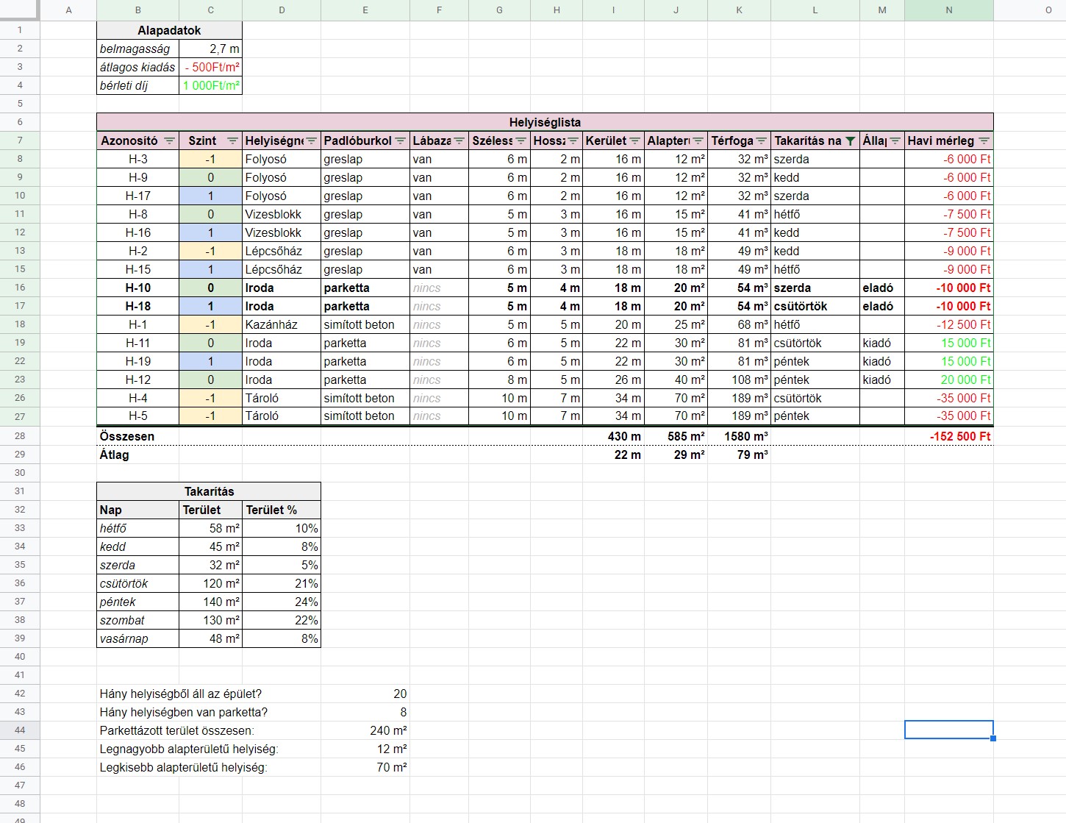Select cell H-17 in Azonosító column
This screenshot has height=823, width=1066.
pyautogui.click(x=137, y=196)
